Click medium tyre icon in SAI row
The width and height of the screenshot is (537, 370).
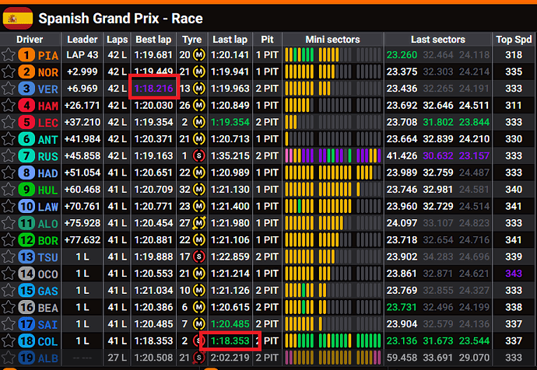click(x=199, y=324)
